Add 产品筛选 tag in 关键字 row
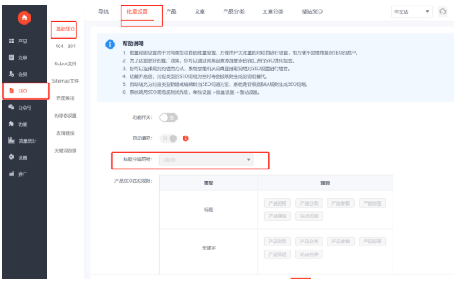Screen dimensions: 461x289 278,254
